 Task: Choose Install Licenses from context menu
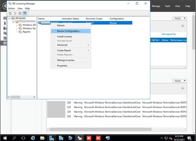click(71, 37)
